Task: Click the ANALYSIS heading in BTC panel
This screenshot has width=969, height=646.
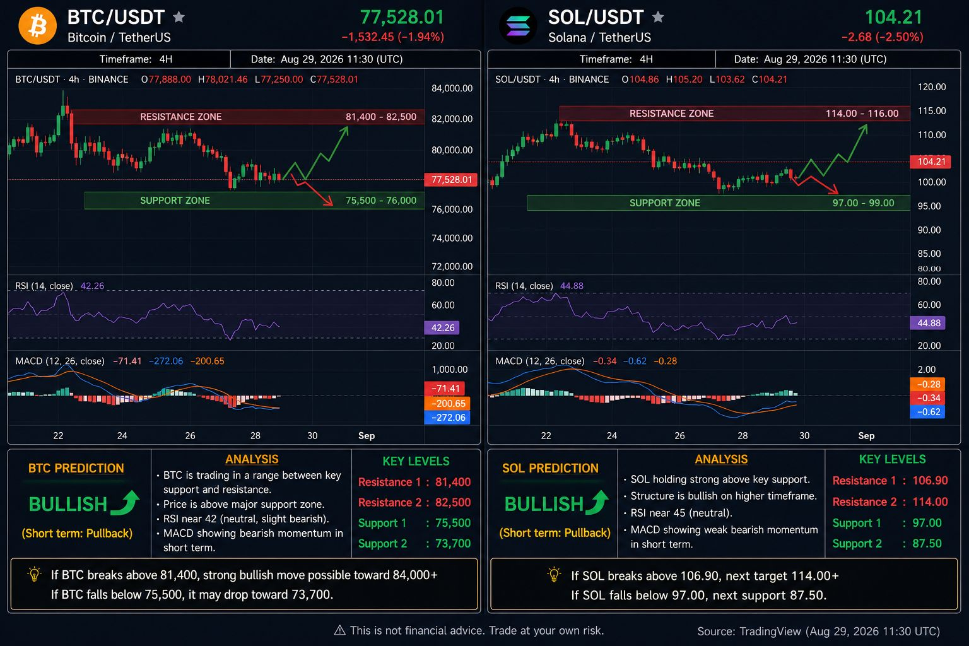Action: (252, 459)
